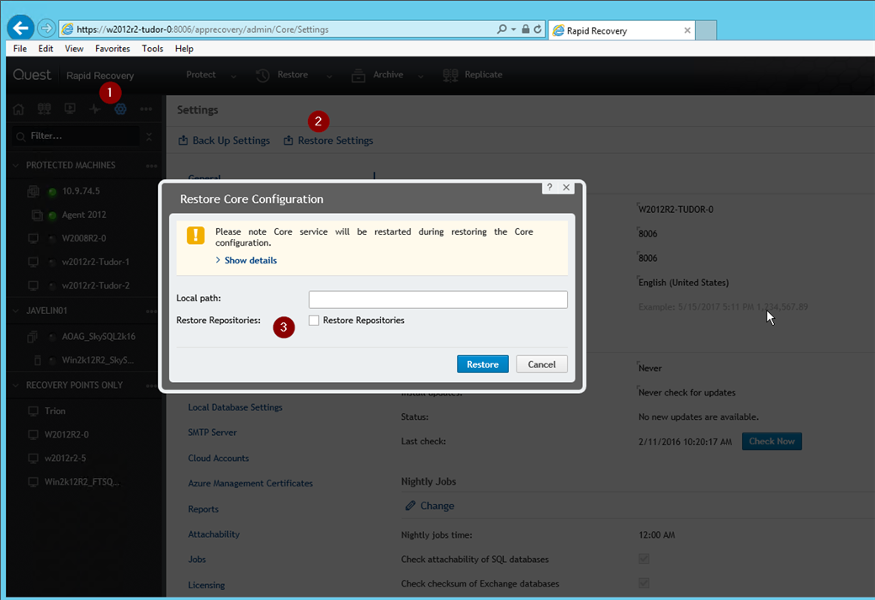Open the virtual standby monitor icon in sidebar
The image size is (875, 600).
point(70,109)
